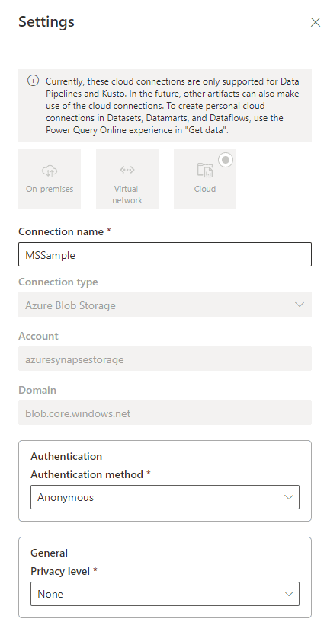The height and width of the screenshot is (622, 327).
Task: Click the Virtual network arrows icon
Action: click(127, 170)
